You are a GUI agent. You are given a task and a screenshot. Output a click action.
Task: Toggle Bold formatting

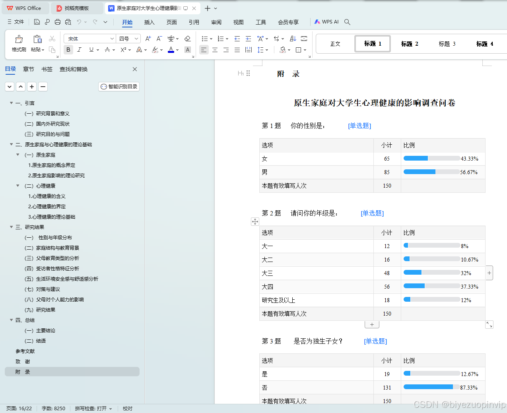pyautogui.click(x=68, y=50)
